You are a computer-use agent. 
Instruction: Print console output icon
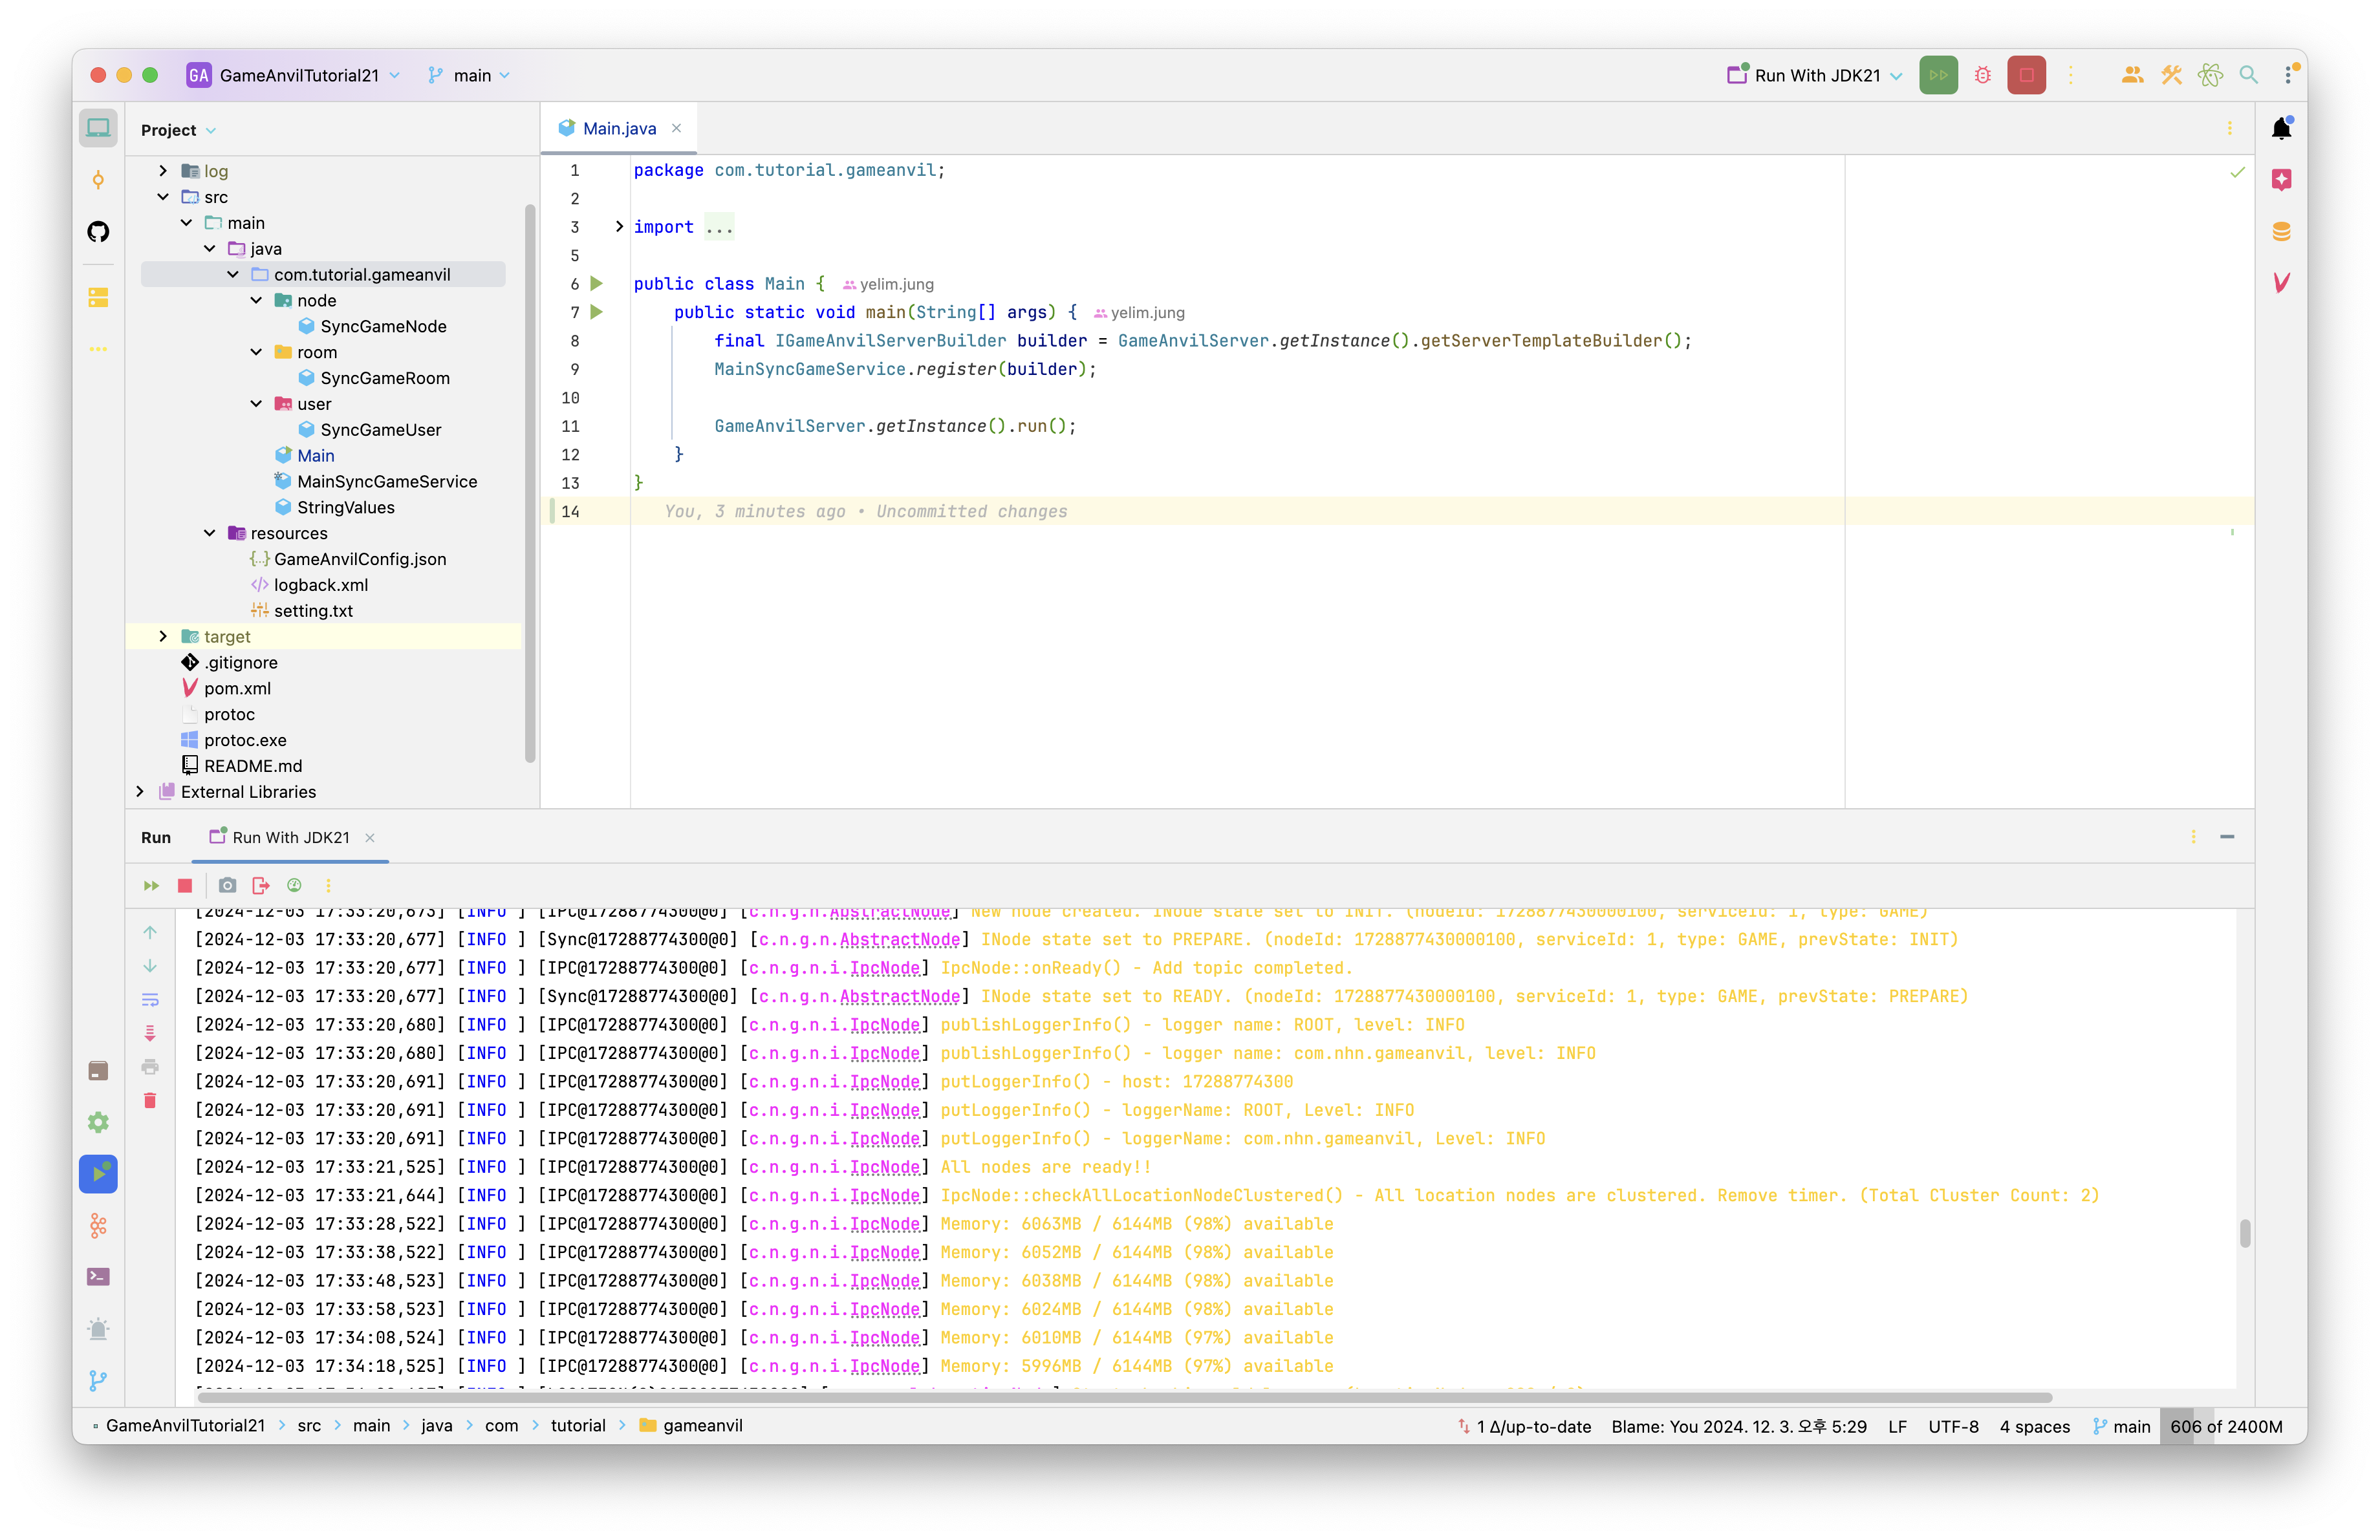(150, 1066)
